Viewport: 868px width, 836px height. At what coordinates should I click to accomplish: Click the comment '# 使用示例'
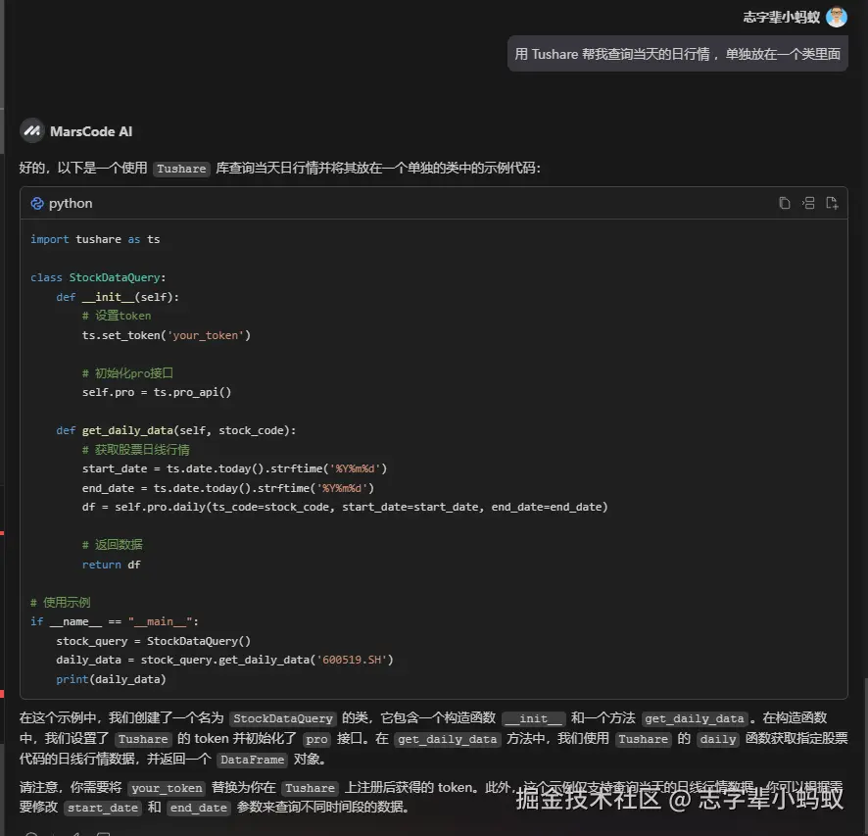(x=61, y=603)
